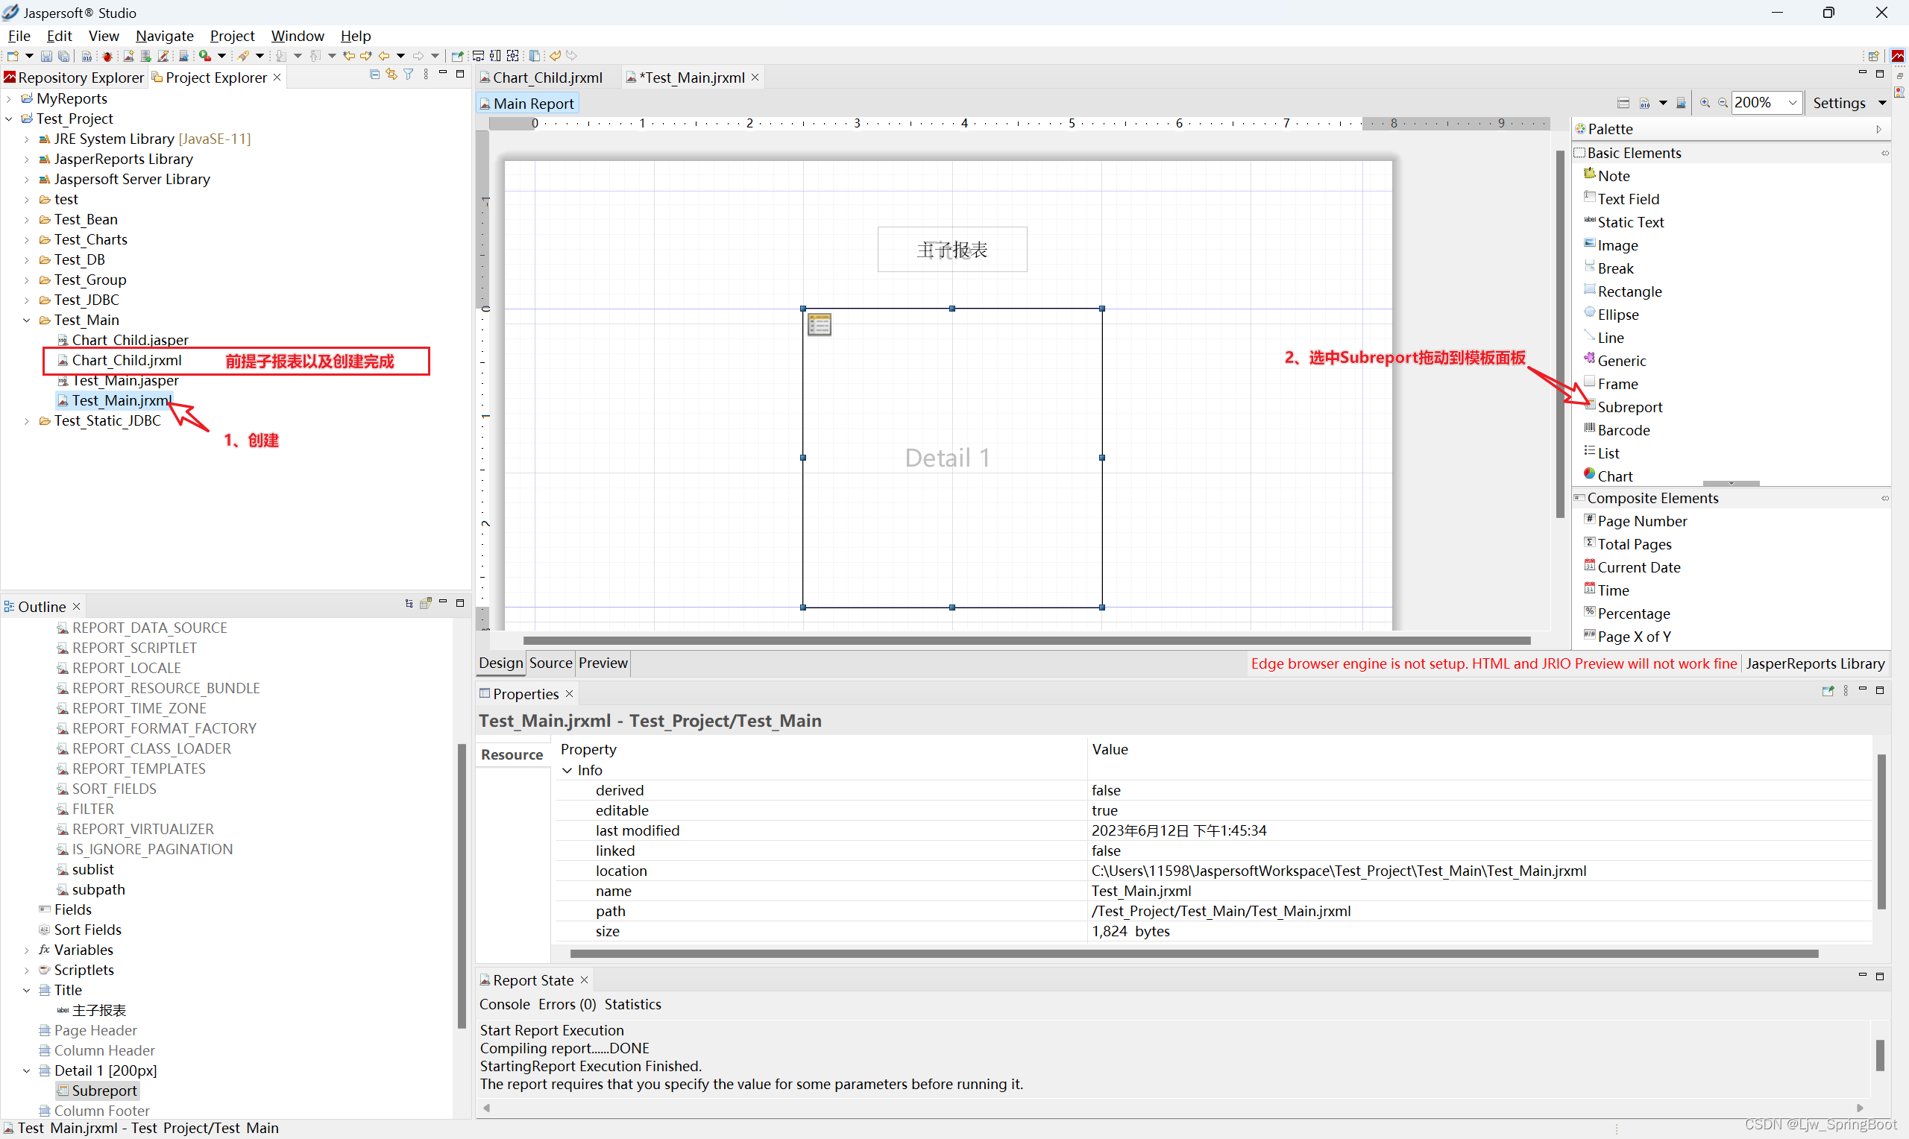Open the Settings dropdown arrow
This screenshot has width=1909, height=1139.
[x=1882, y=103]
